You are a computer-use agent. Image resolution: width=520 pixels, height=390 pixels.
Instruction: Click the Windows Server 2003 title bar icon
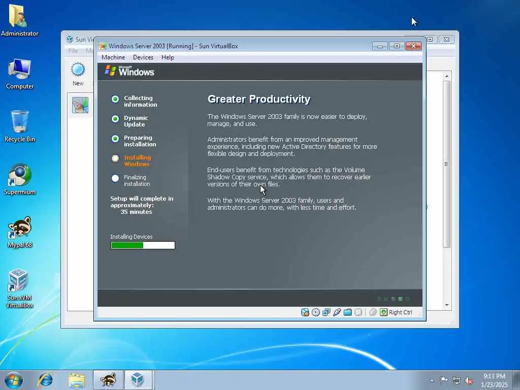pyautogui.click(x=103, y=46)
